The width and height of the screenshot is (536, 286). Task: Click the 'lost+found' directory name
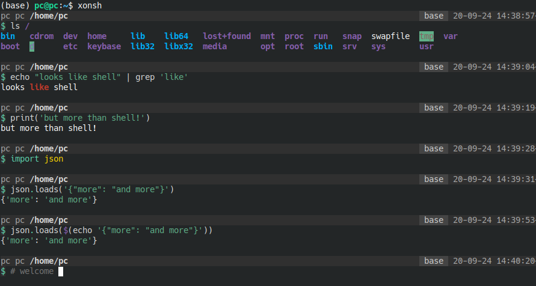pos(227,36)
